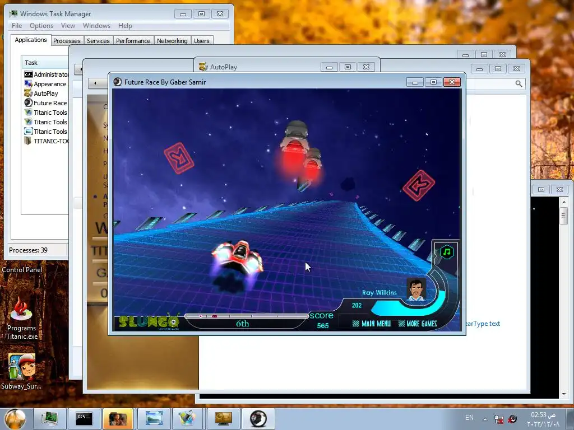Click the red hovercraft player ship
Image resolution: width=574 pixels, height=430 pixels.
[x=238, y=257]
